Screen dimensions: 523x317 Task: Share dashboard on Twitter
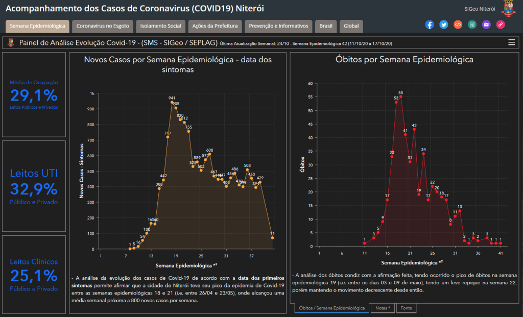point(443,25)
